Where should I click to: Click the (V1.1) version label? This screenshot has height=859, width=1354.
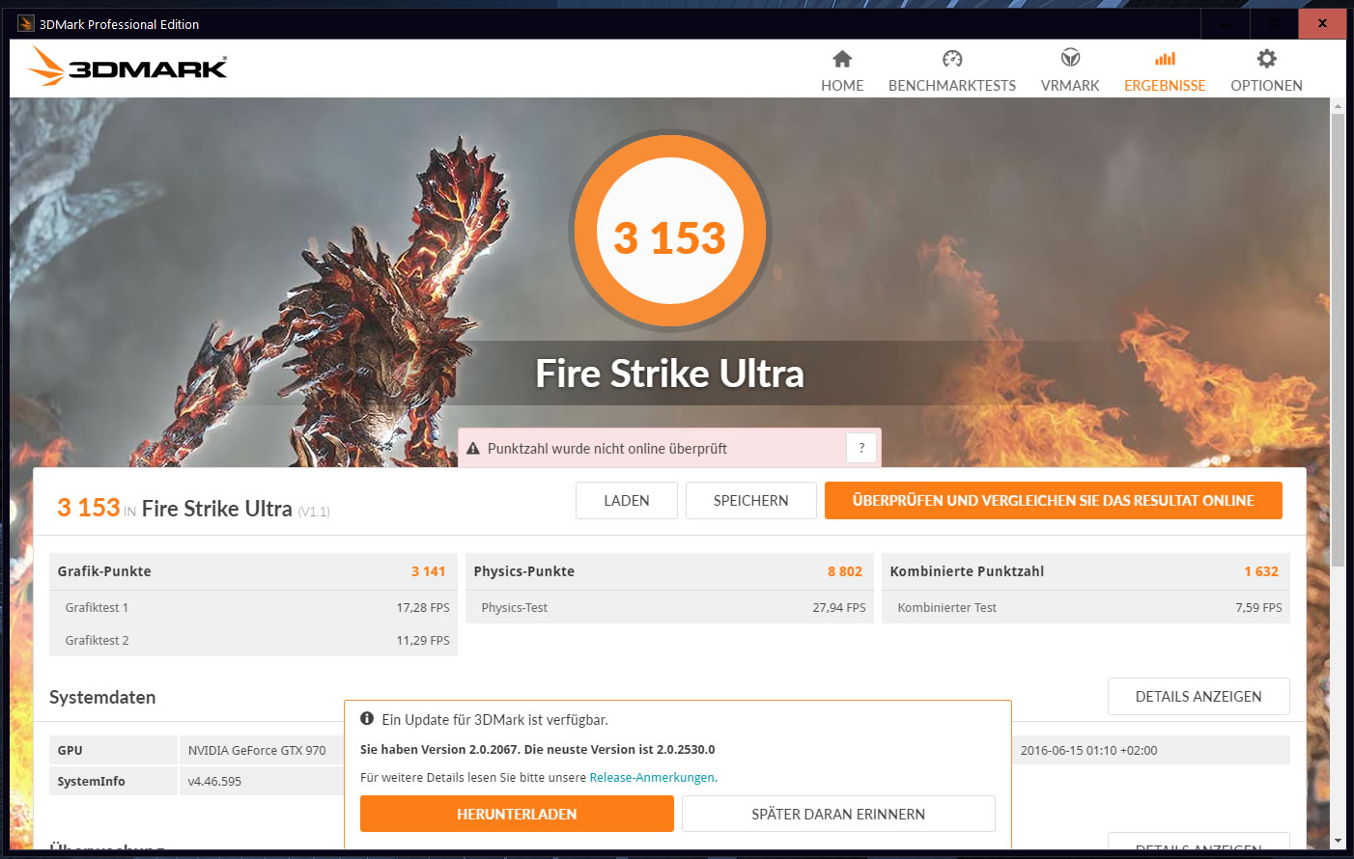pyautogui.click(x=314, y=512)
